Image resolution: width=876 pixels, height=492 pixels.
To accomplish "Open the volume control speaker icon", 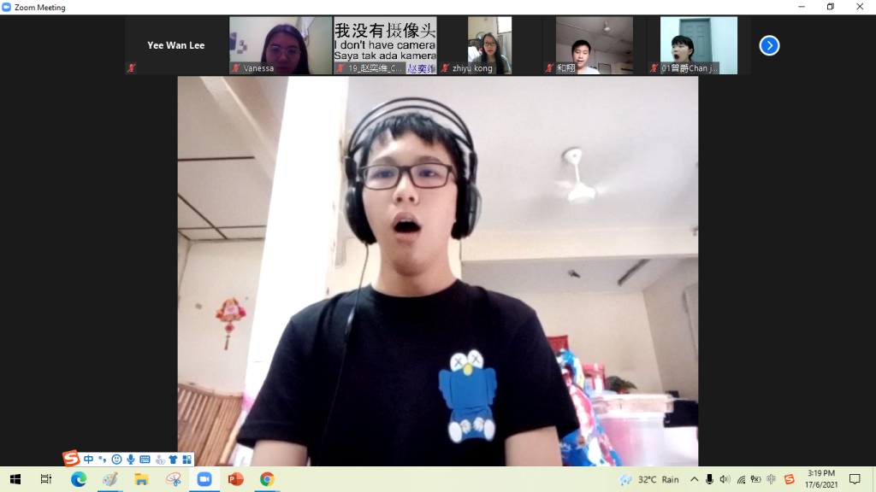I will pos(725,479).
